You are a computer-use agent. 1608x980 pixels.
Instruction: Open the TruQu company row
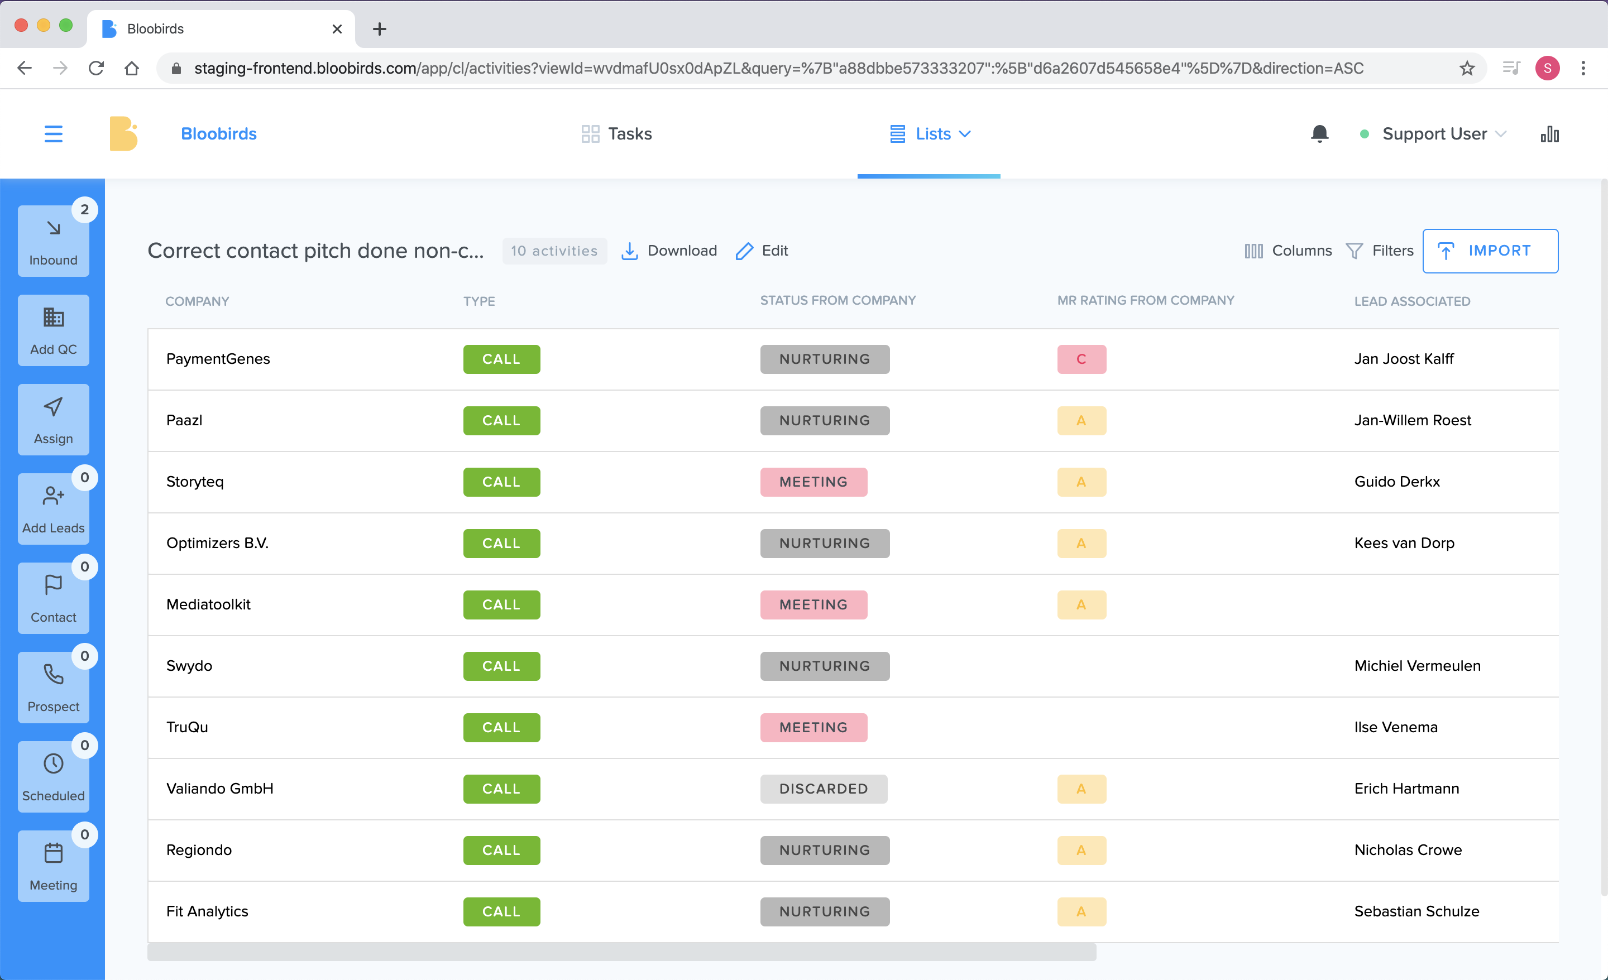[853, 727]
